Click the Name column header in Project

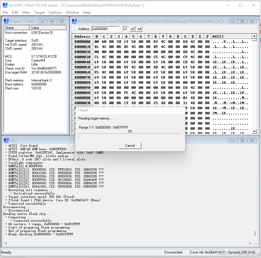coord(17,28)
